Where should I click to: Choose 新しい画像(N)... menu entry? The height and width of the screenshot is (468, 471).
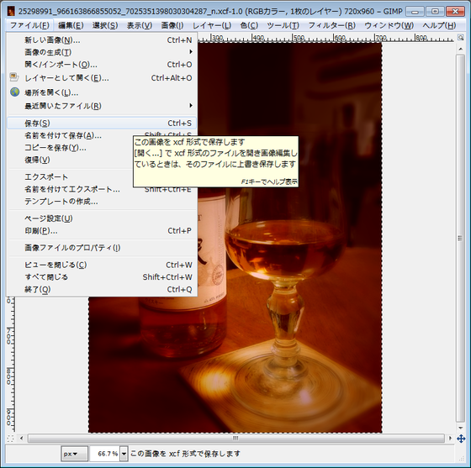coord(102,39)
